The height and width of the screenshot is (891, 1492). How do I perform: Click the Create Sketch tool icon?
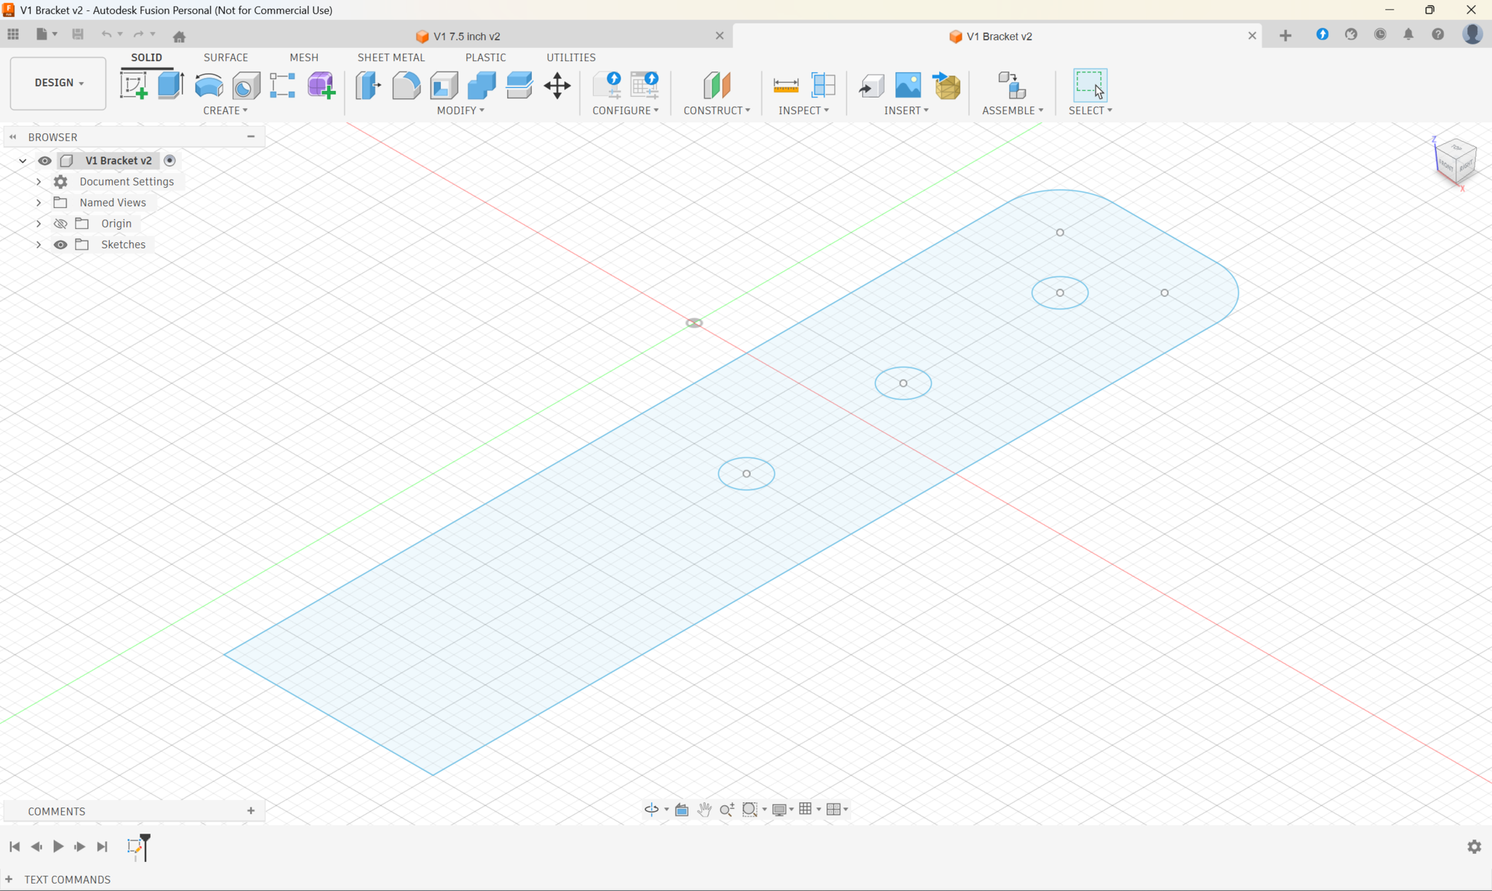134,85
